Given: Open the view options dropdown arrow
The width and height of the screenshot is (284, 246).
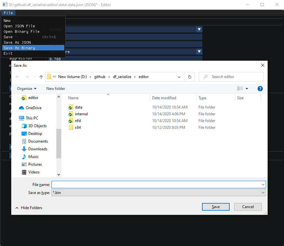Looking at the screenshot, I should pyautogui.click(x=247, y=88).
